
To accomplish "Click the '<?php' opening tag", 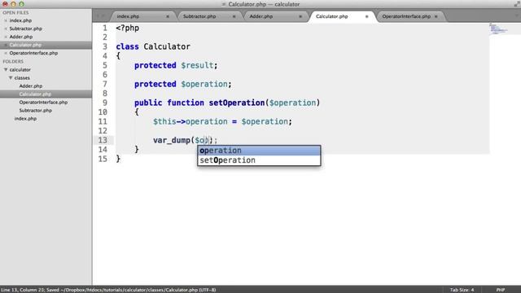I will [128, 28].
